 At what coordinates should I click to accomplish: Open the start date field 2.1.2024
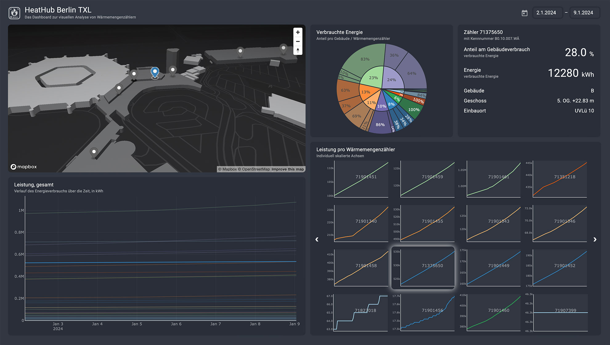tap(547, 13)
